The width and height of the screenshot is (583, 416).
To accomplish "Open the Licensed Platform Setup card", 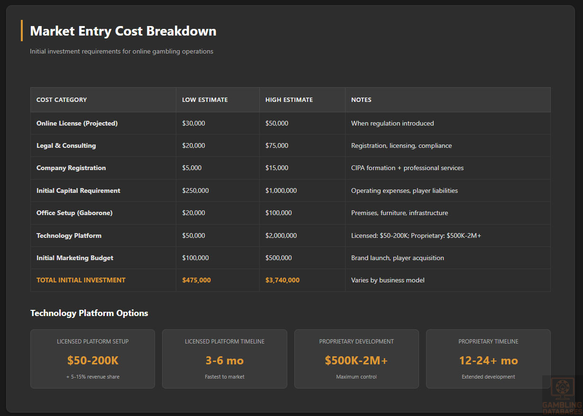I will click(x=92, y=359).
